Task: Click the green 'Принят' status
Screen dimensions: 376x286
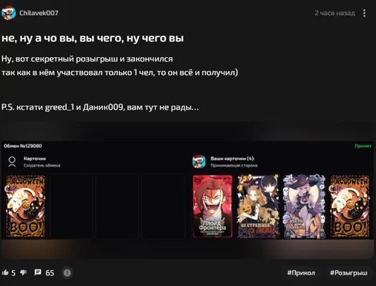Action: click(363, 146)
